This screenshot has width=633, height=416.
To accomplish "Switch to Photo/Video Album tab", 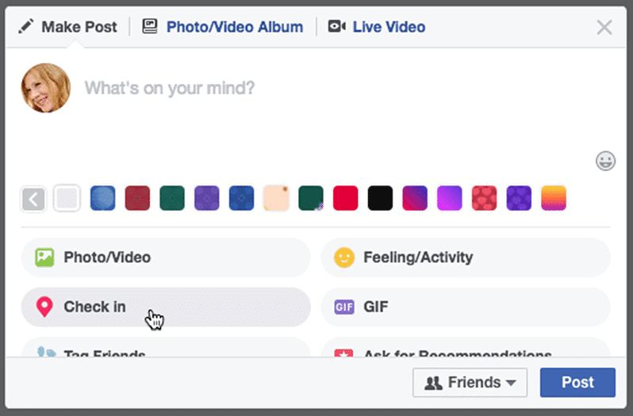I will (234, 27).
